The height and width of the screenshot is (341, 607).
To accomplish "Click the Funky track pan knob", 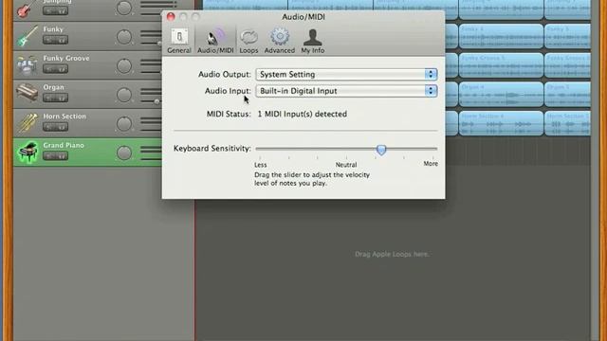I will tap(124, 37).
